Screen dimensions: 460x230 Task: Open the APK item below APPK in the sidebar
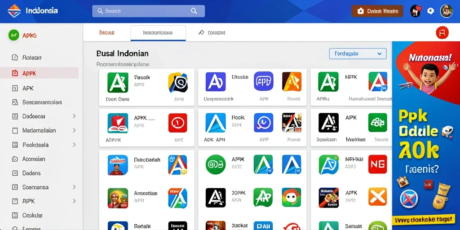23,88
